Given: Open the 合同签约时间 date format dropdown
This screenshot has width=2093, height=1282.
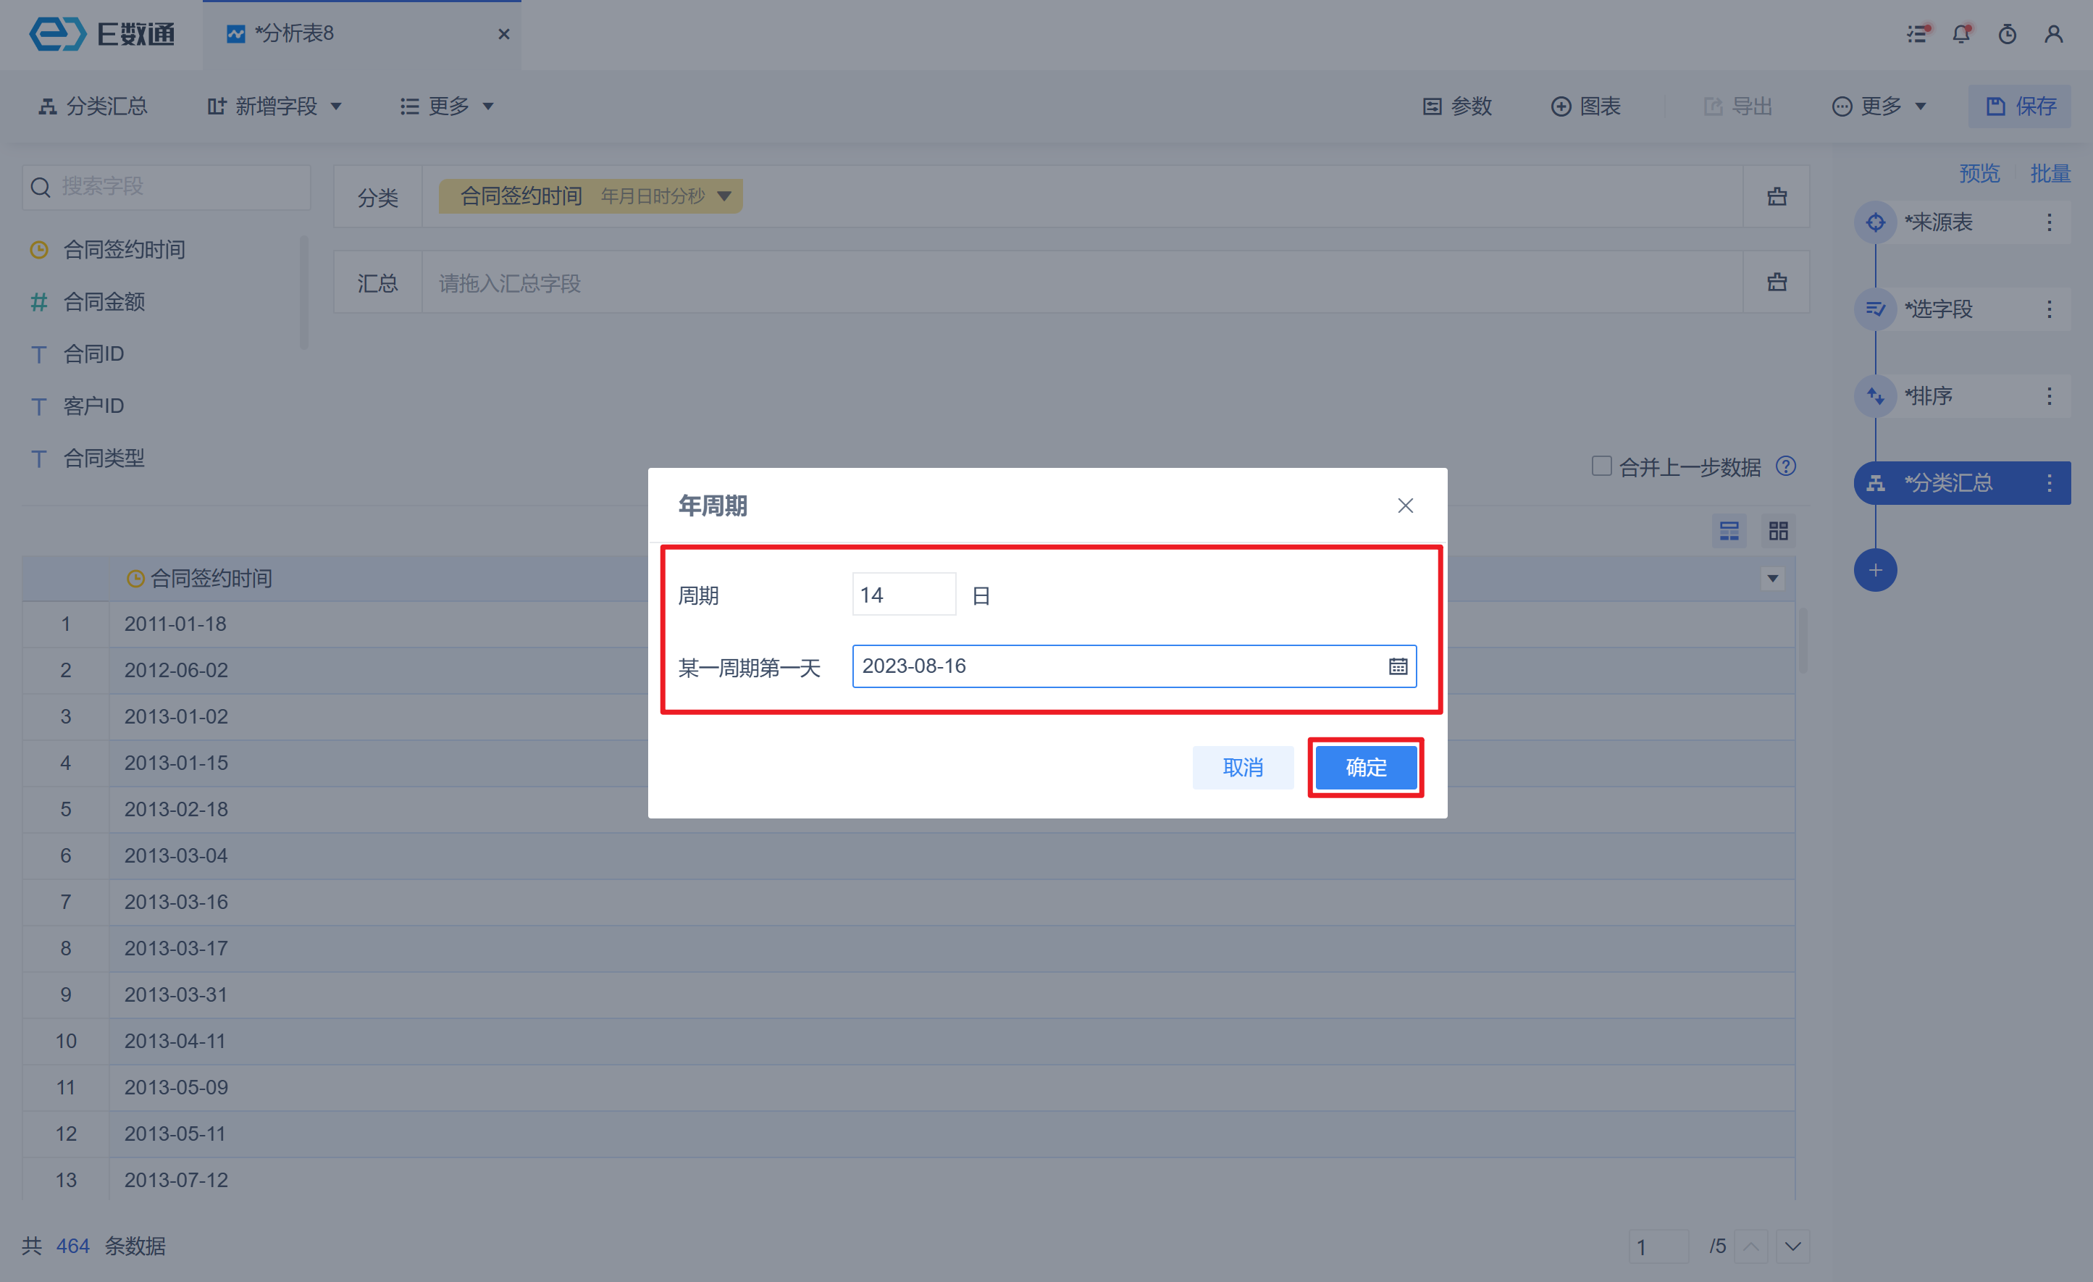Looking at the screenshot, I should [x=723, y=196].
